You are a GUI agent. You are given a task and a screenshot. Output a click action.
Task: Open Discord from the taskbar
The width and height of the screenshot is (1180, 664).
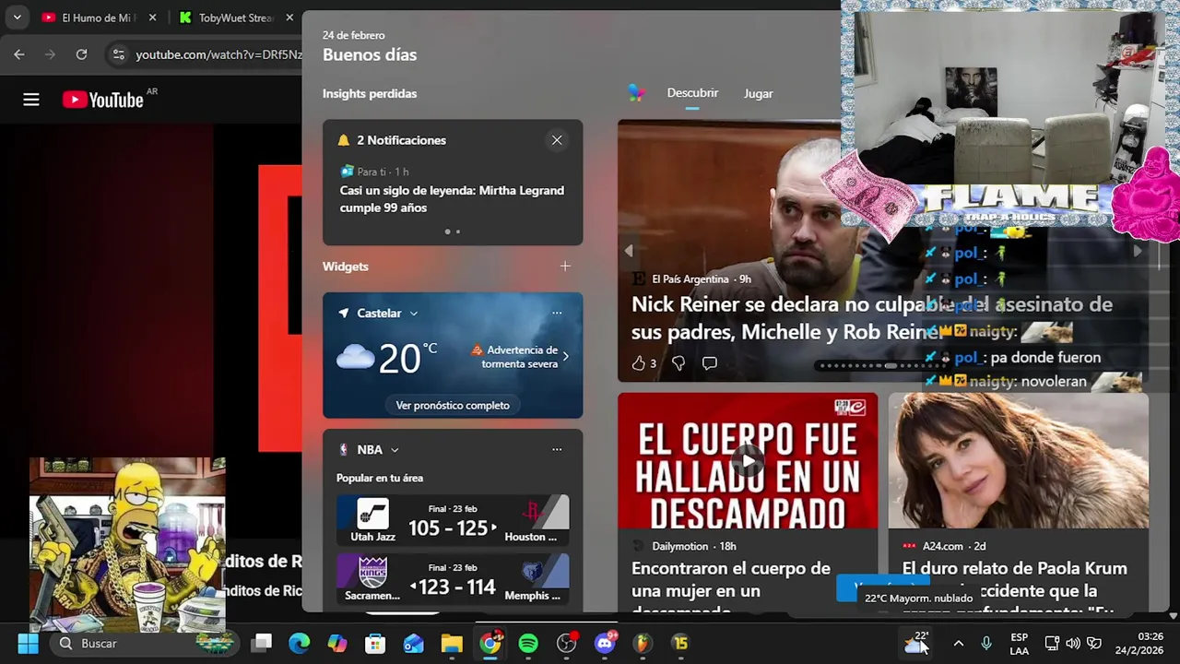tap(605, 643)
